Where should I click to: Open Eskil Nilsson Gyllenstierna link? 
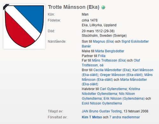pos(102,103)
